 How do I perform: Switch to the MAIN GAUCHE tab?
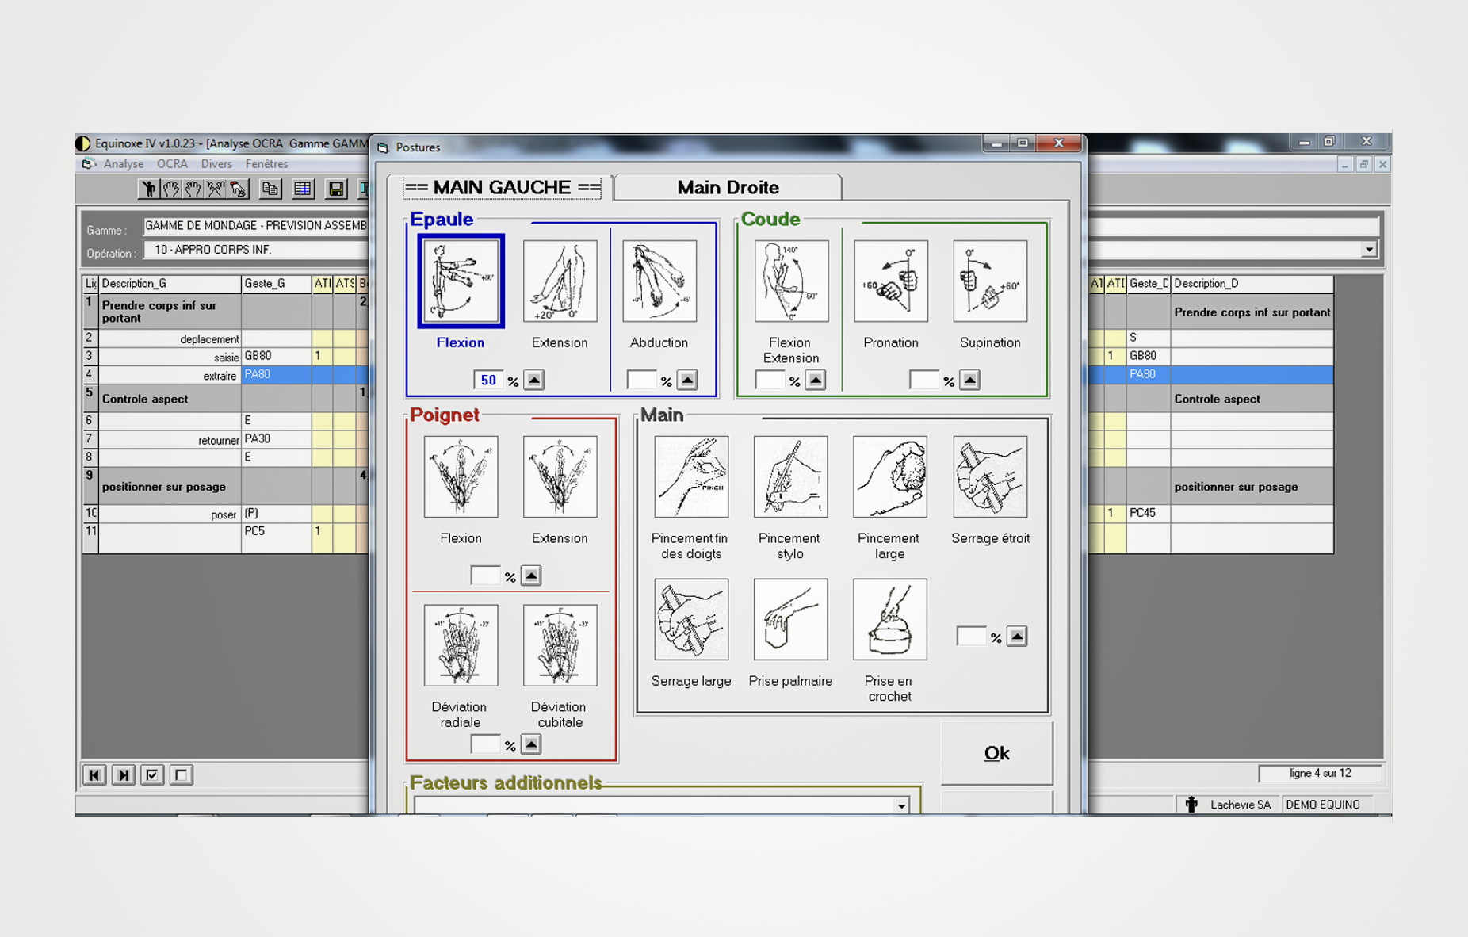503,187
